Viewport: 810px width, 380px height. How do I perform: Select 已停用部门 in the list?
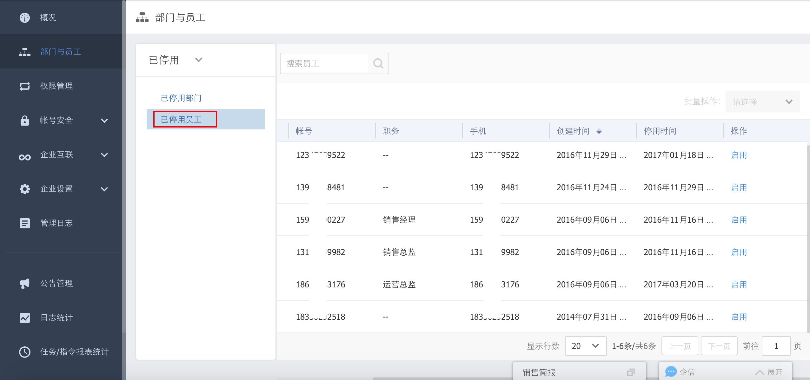click(181, 98)
